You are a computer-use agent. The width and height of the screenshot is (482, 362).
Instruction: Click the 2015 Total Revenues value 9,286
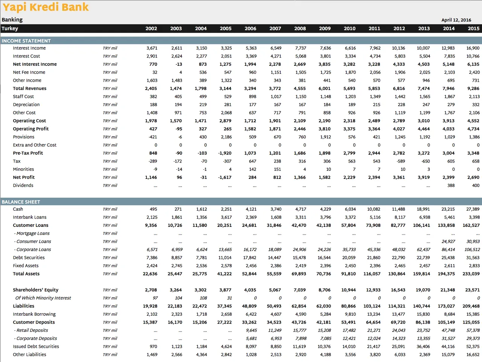point(473,88)
